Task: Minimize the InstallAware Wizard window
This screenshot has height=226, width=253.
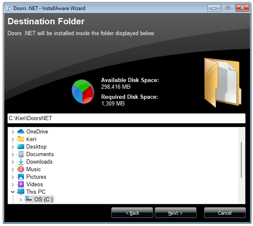Action: pyautogui.click(x=214, y=8)
